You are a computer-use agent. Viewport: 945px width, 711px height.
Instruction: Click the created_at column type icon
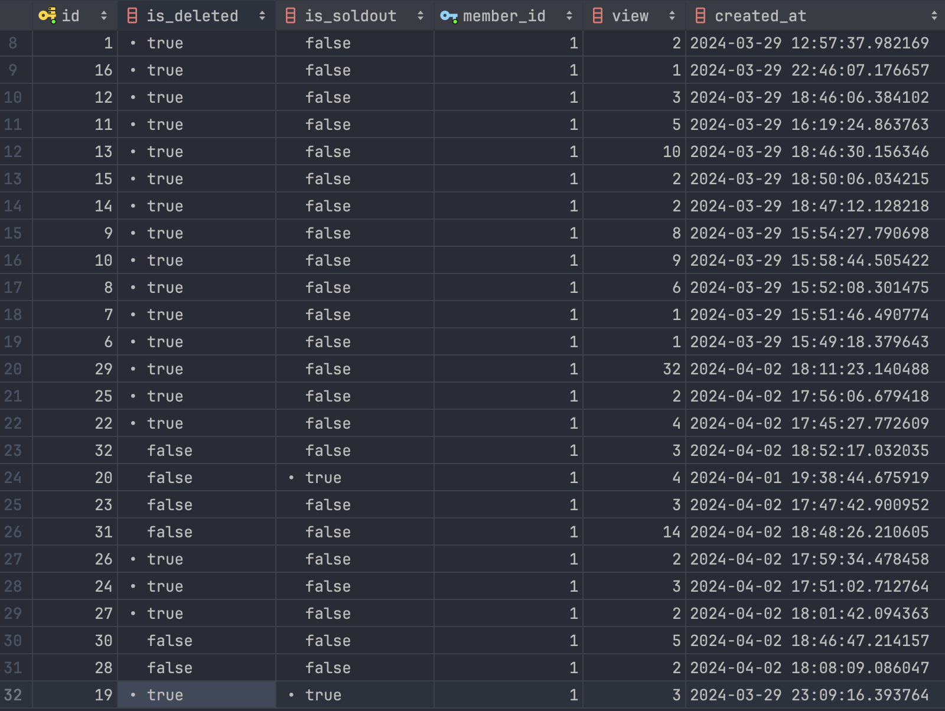pos(700,15)
